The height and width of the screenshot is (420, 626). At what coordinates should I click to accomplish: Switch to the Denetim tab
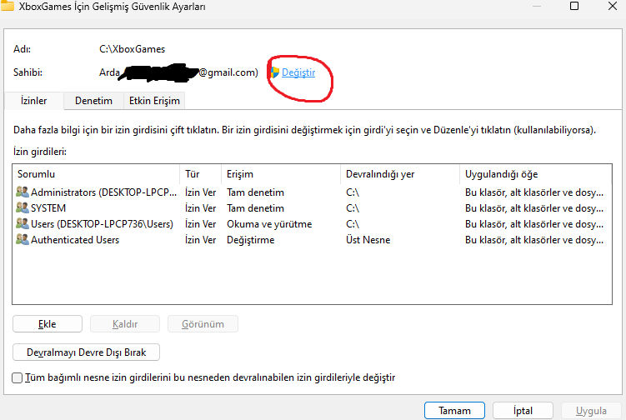(x=94, y=101)
